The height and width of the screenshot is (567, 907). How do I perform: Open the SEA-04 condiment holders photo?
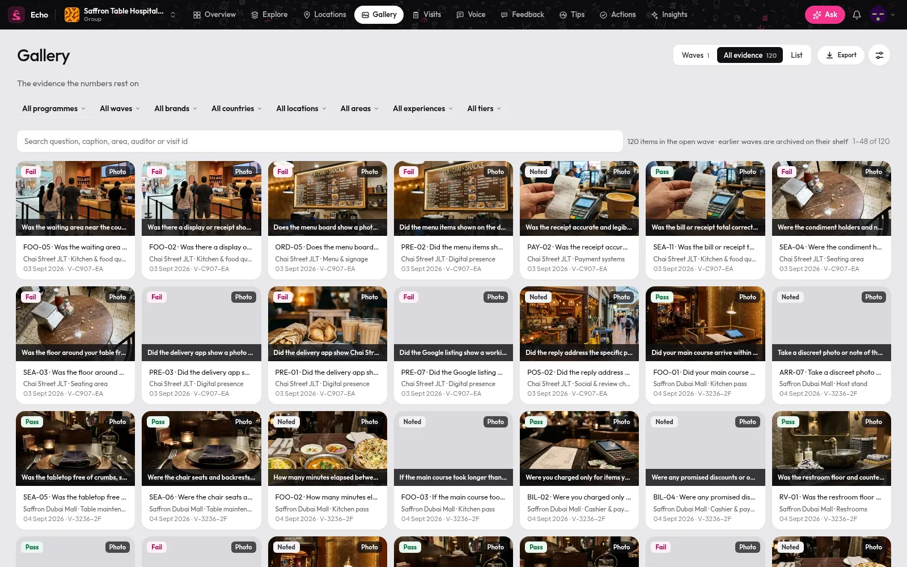pyautogui.click(x=832, y=198)
